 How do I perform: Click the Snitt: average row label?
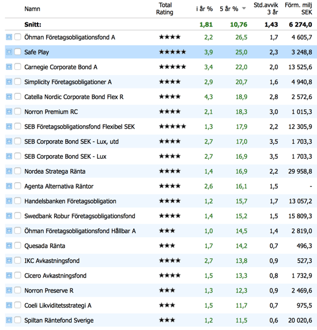tap(33, 25)
